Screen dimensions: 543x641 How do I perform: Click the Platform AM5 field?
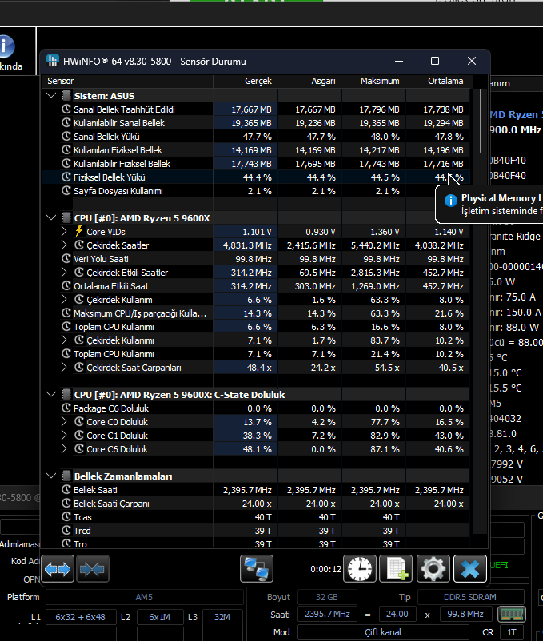[x=144, y=597]
